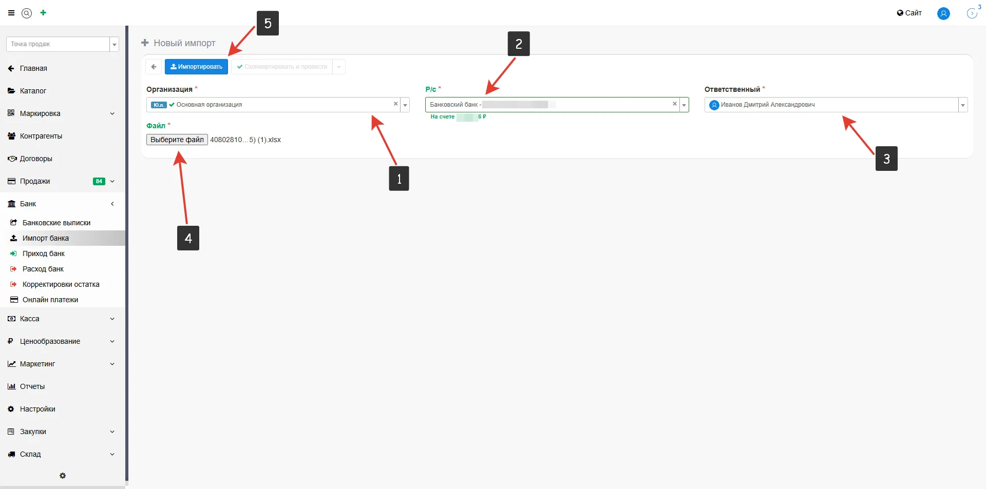Open the search icon in top bar
This screenshot has width=986, height=489.
point(27,13)
